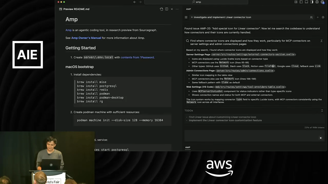Click the Admin Connections Page label
The width and height of the screenshot is (328, 184).
coord(200,71)
